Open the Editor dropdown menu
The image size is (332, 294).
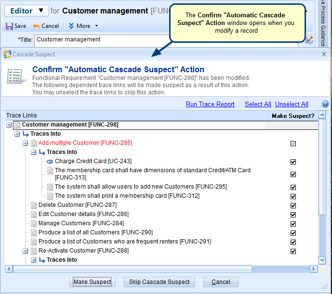27,11
